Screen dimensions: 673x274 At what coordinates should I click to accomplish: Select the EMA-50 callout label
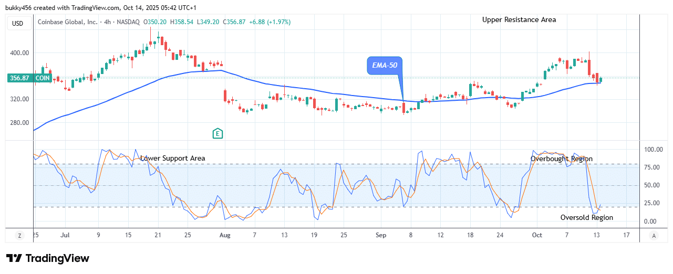(x=384, y=66)
